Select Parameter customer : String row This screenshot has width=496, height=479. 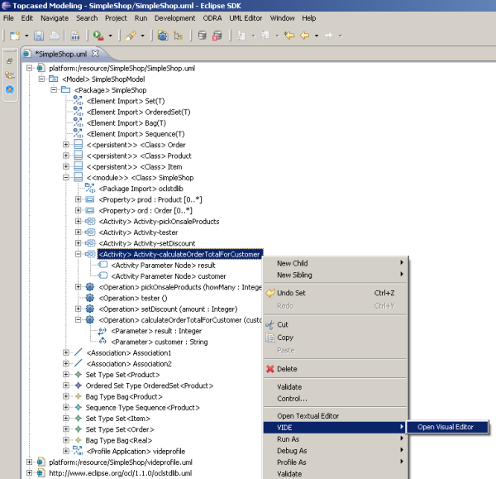tap(160, 342)
